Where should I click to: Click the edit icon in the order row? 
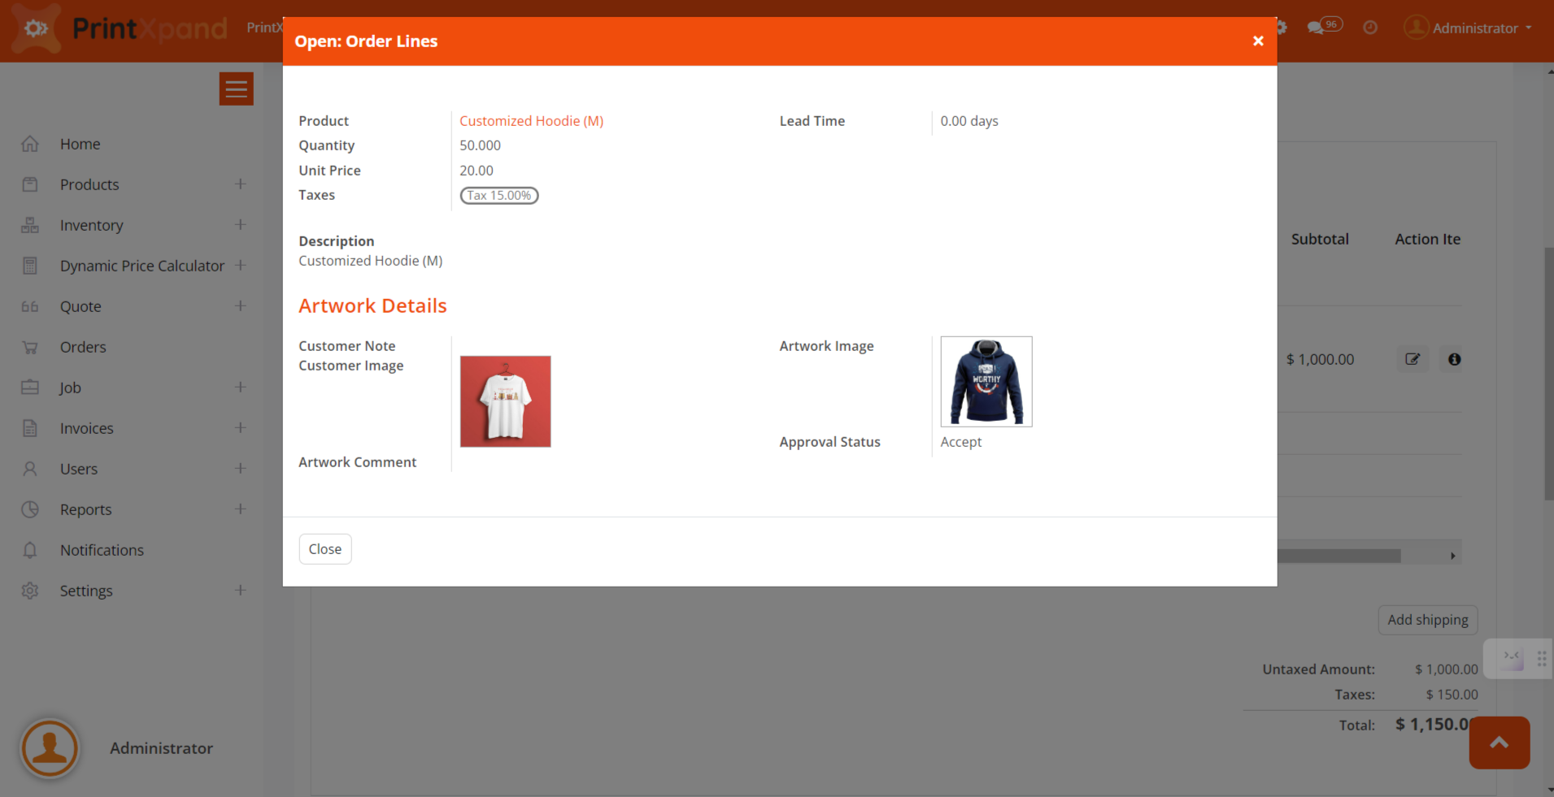(x=1413, y=359)
